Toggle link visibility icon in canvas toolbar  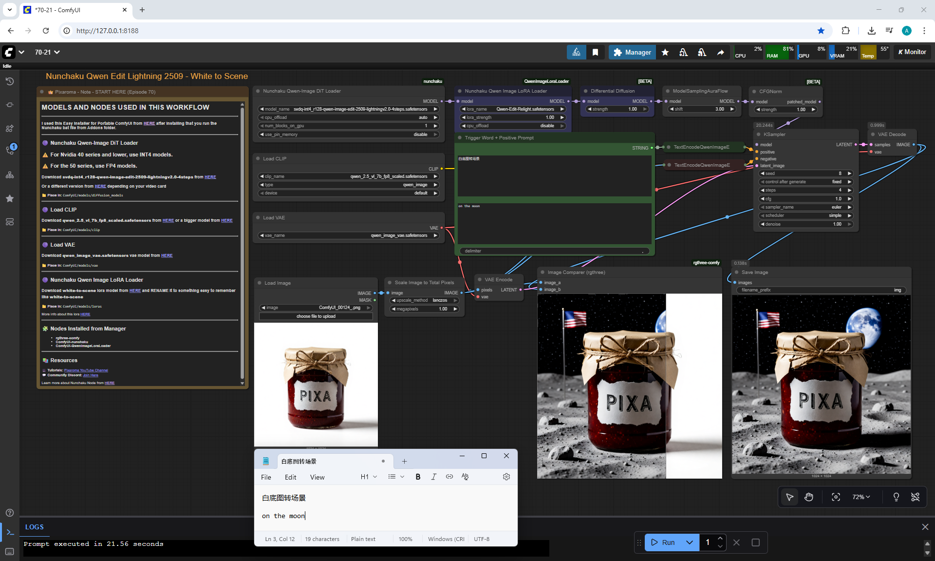(915, 497)
